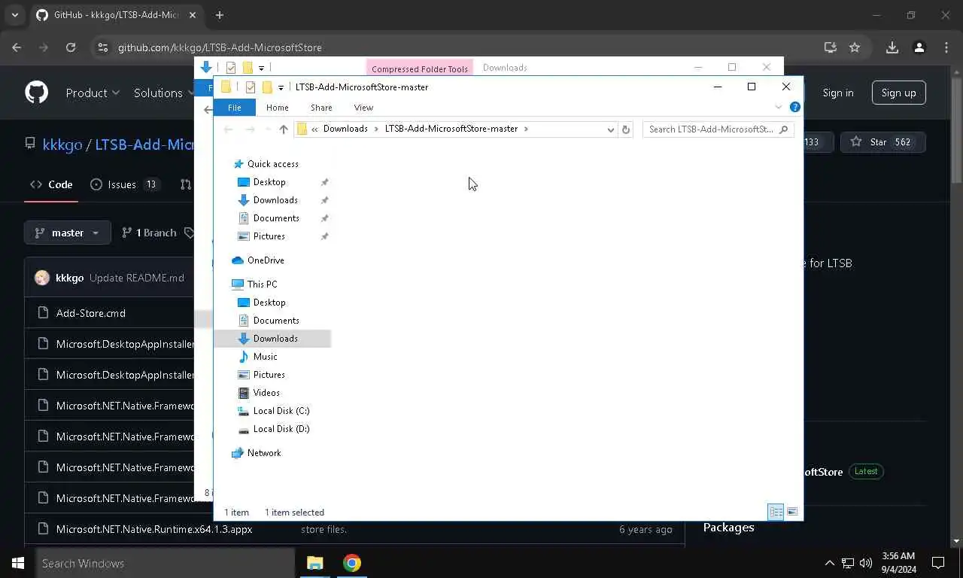
Task: Click New folder icon in LTSB-Add-MicrosoftStore-master title bar
Action: tap(266, 87)
